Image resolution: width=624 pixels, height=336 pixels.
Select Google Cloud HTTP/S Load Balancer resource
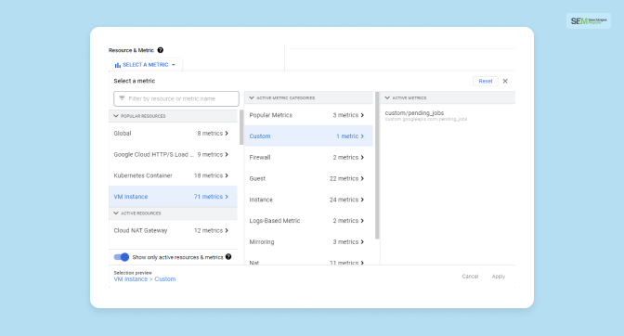pos(173,154)
